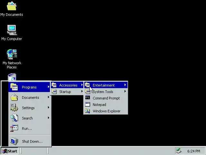Click the Entertainment folder icon
Image resolution: width=206 pixels, height=155 pixels.
click(x=88, y=85)
